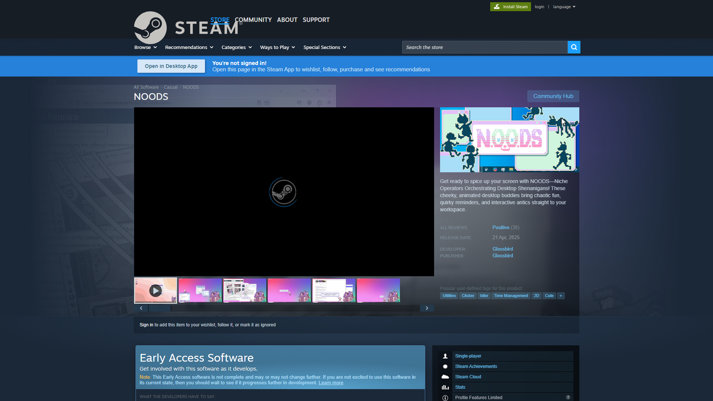Click the Stats bar chart icon
Screen dimensions: 713x401
pos(445,387)
